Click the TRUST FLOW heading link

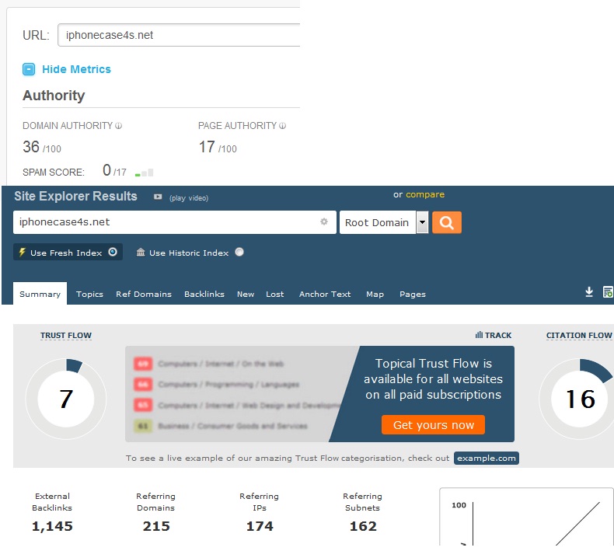pos(66,336)
